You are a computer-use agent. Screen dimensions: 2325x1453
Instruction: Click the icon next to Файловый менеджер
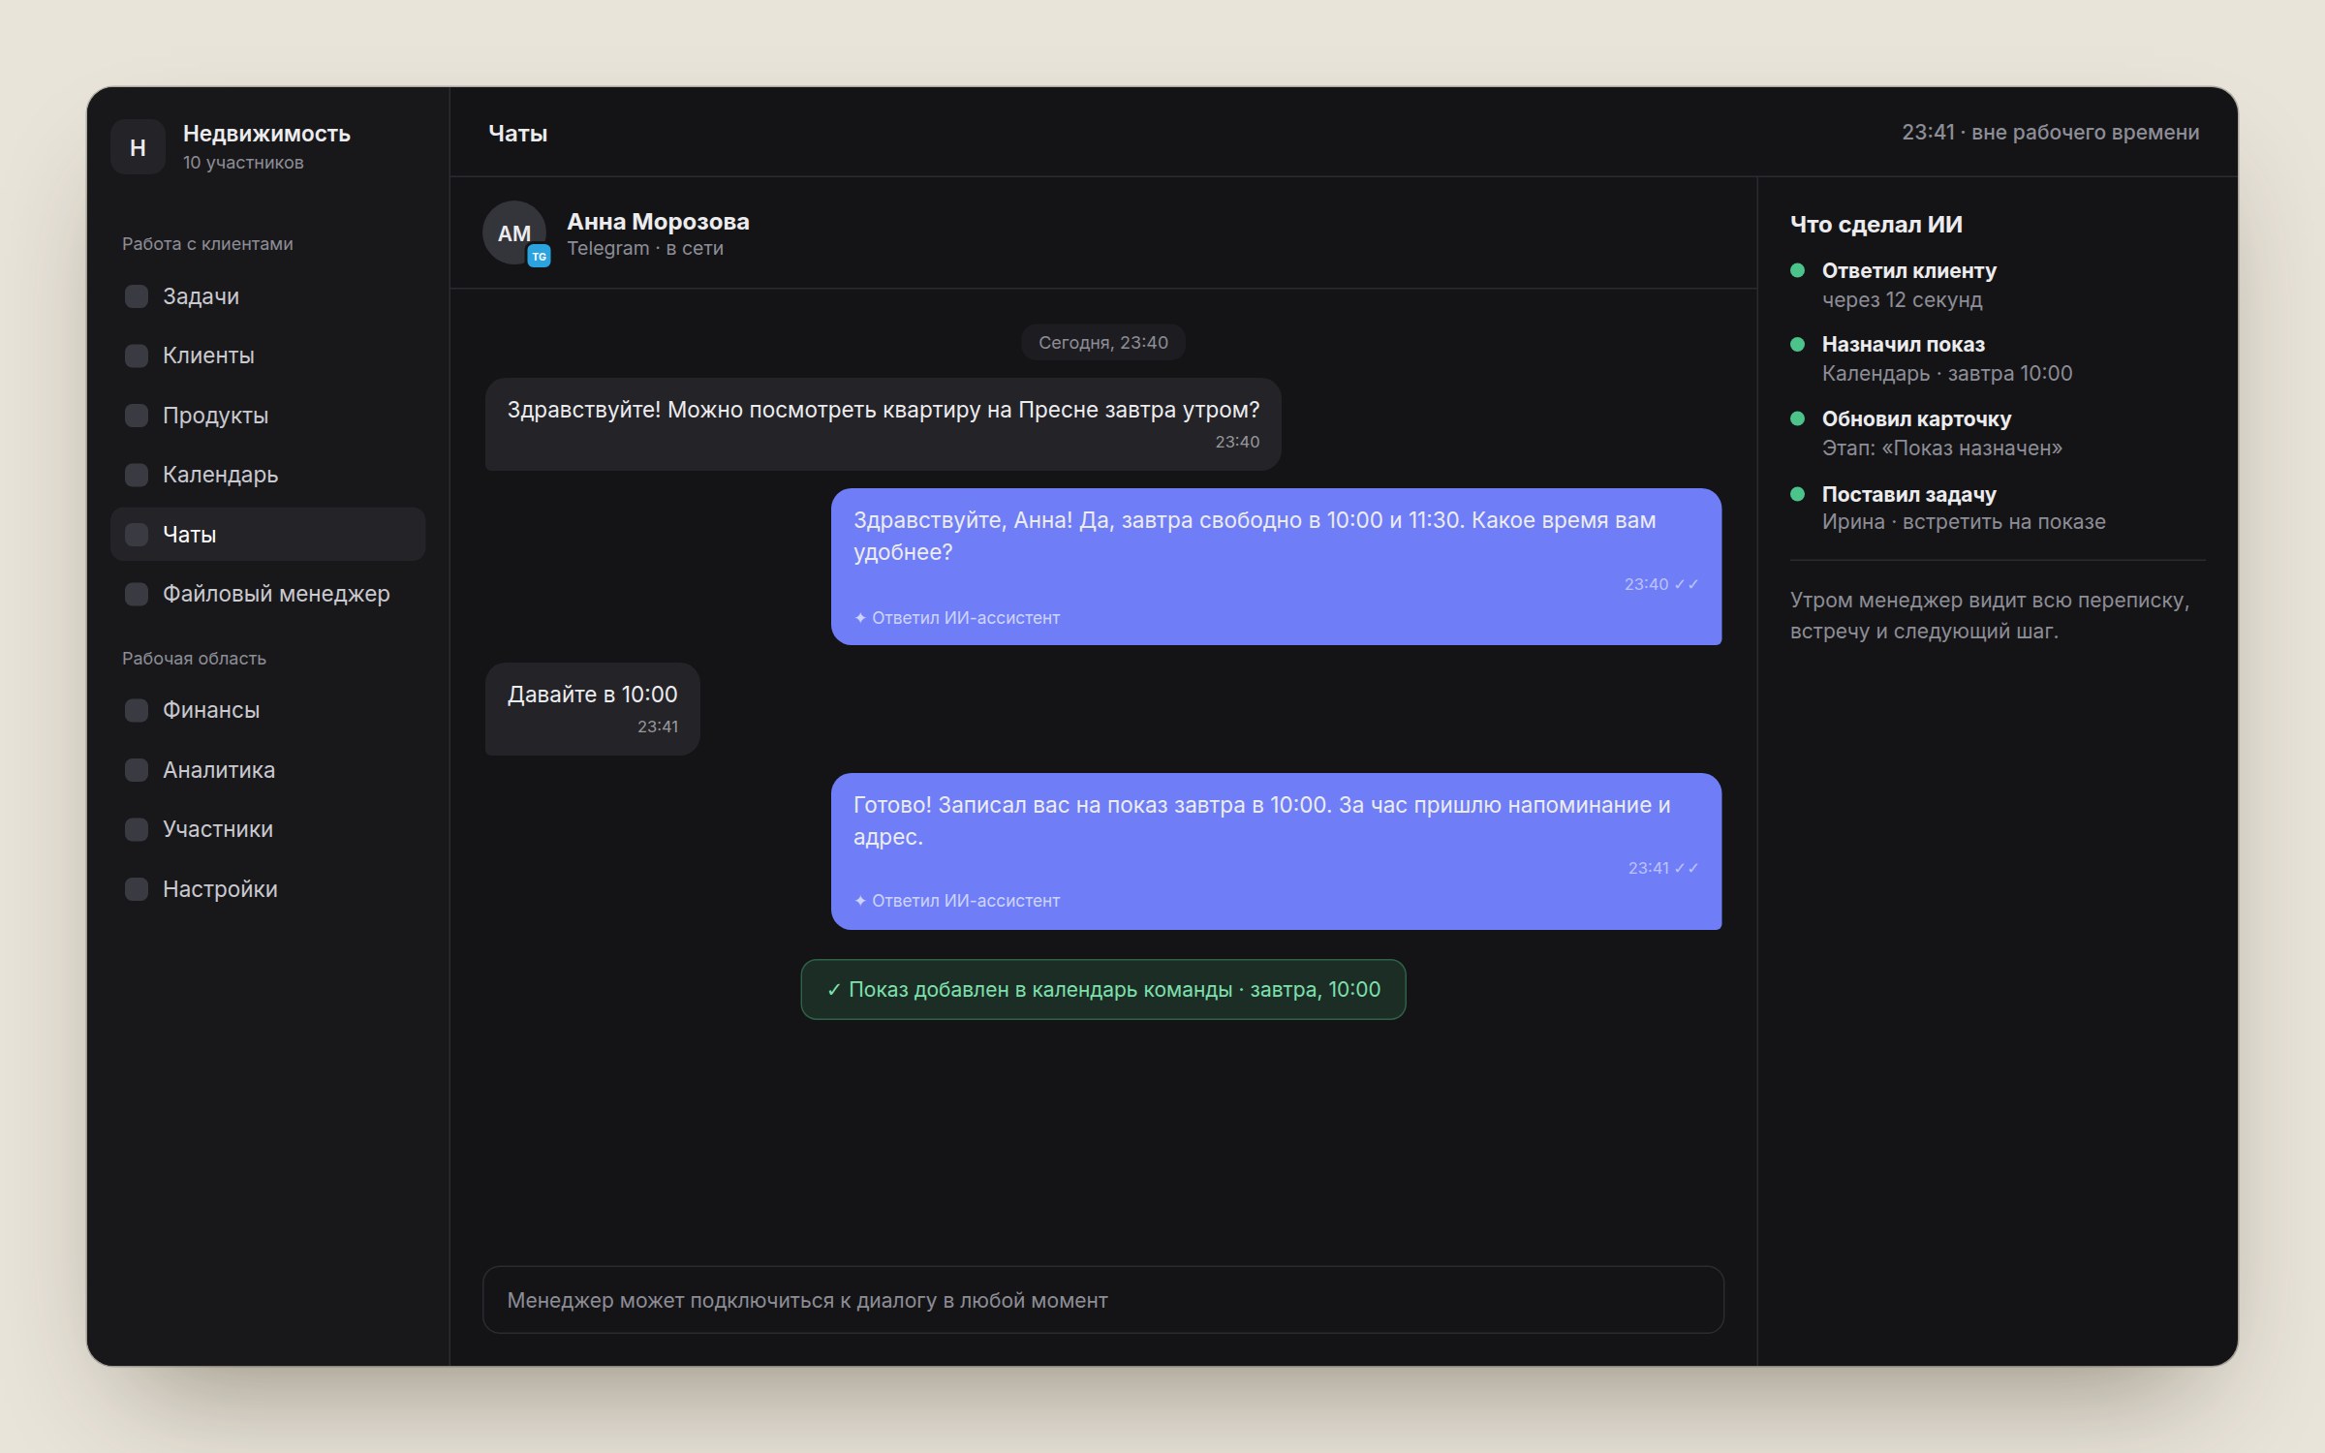(x=137, y=594)
